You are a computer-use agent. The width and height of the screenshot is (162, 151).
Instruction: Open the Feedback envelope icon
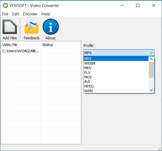click(32, 27)
